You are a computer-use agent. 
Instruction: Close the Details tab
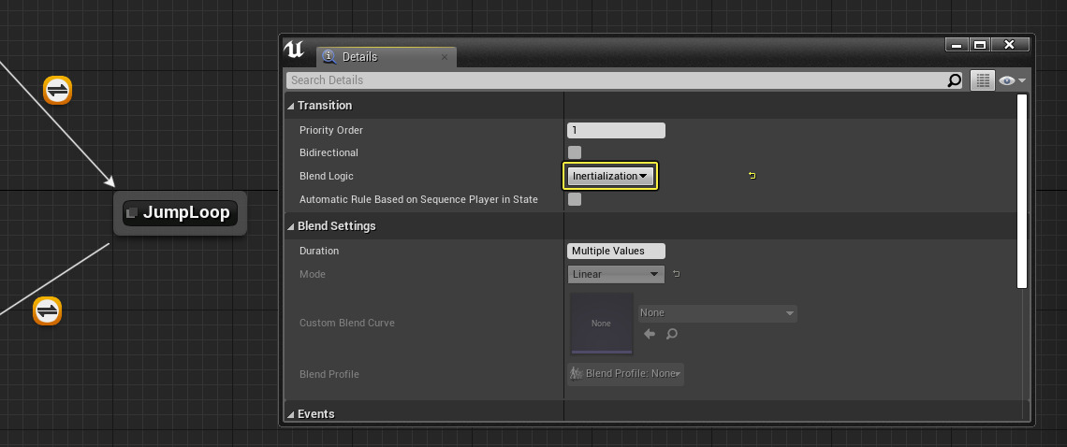point(445,57)
